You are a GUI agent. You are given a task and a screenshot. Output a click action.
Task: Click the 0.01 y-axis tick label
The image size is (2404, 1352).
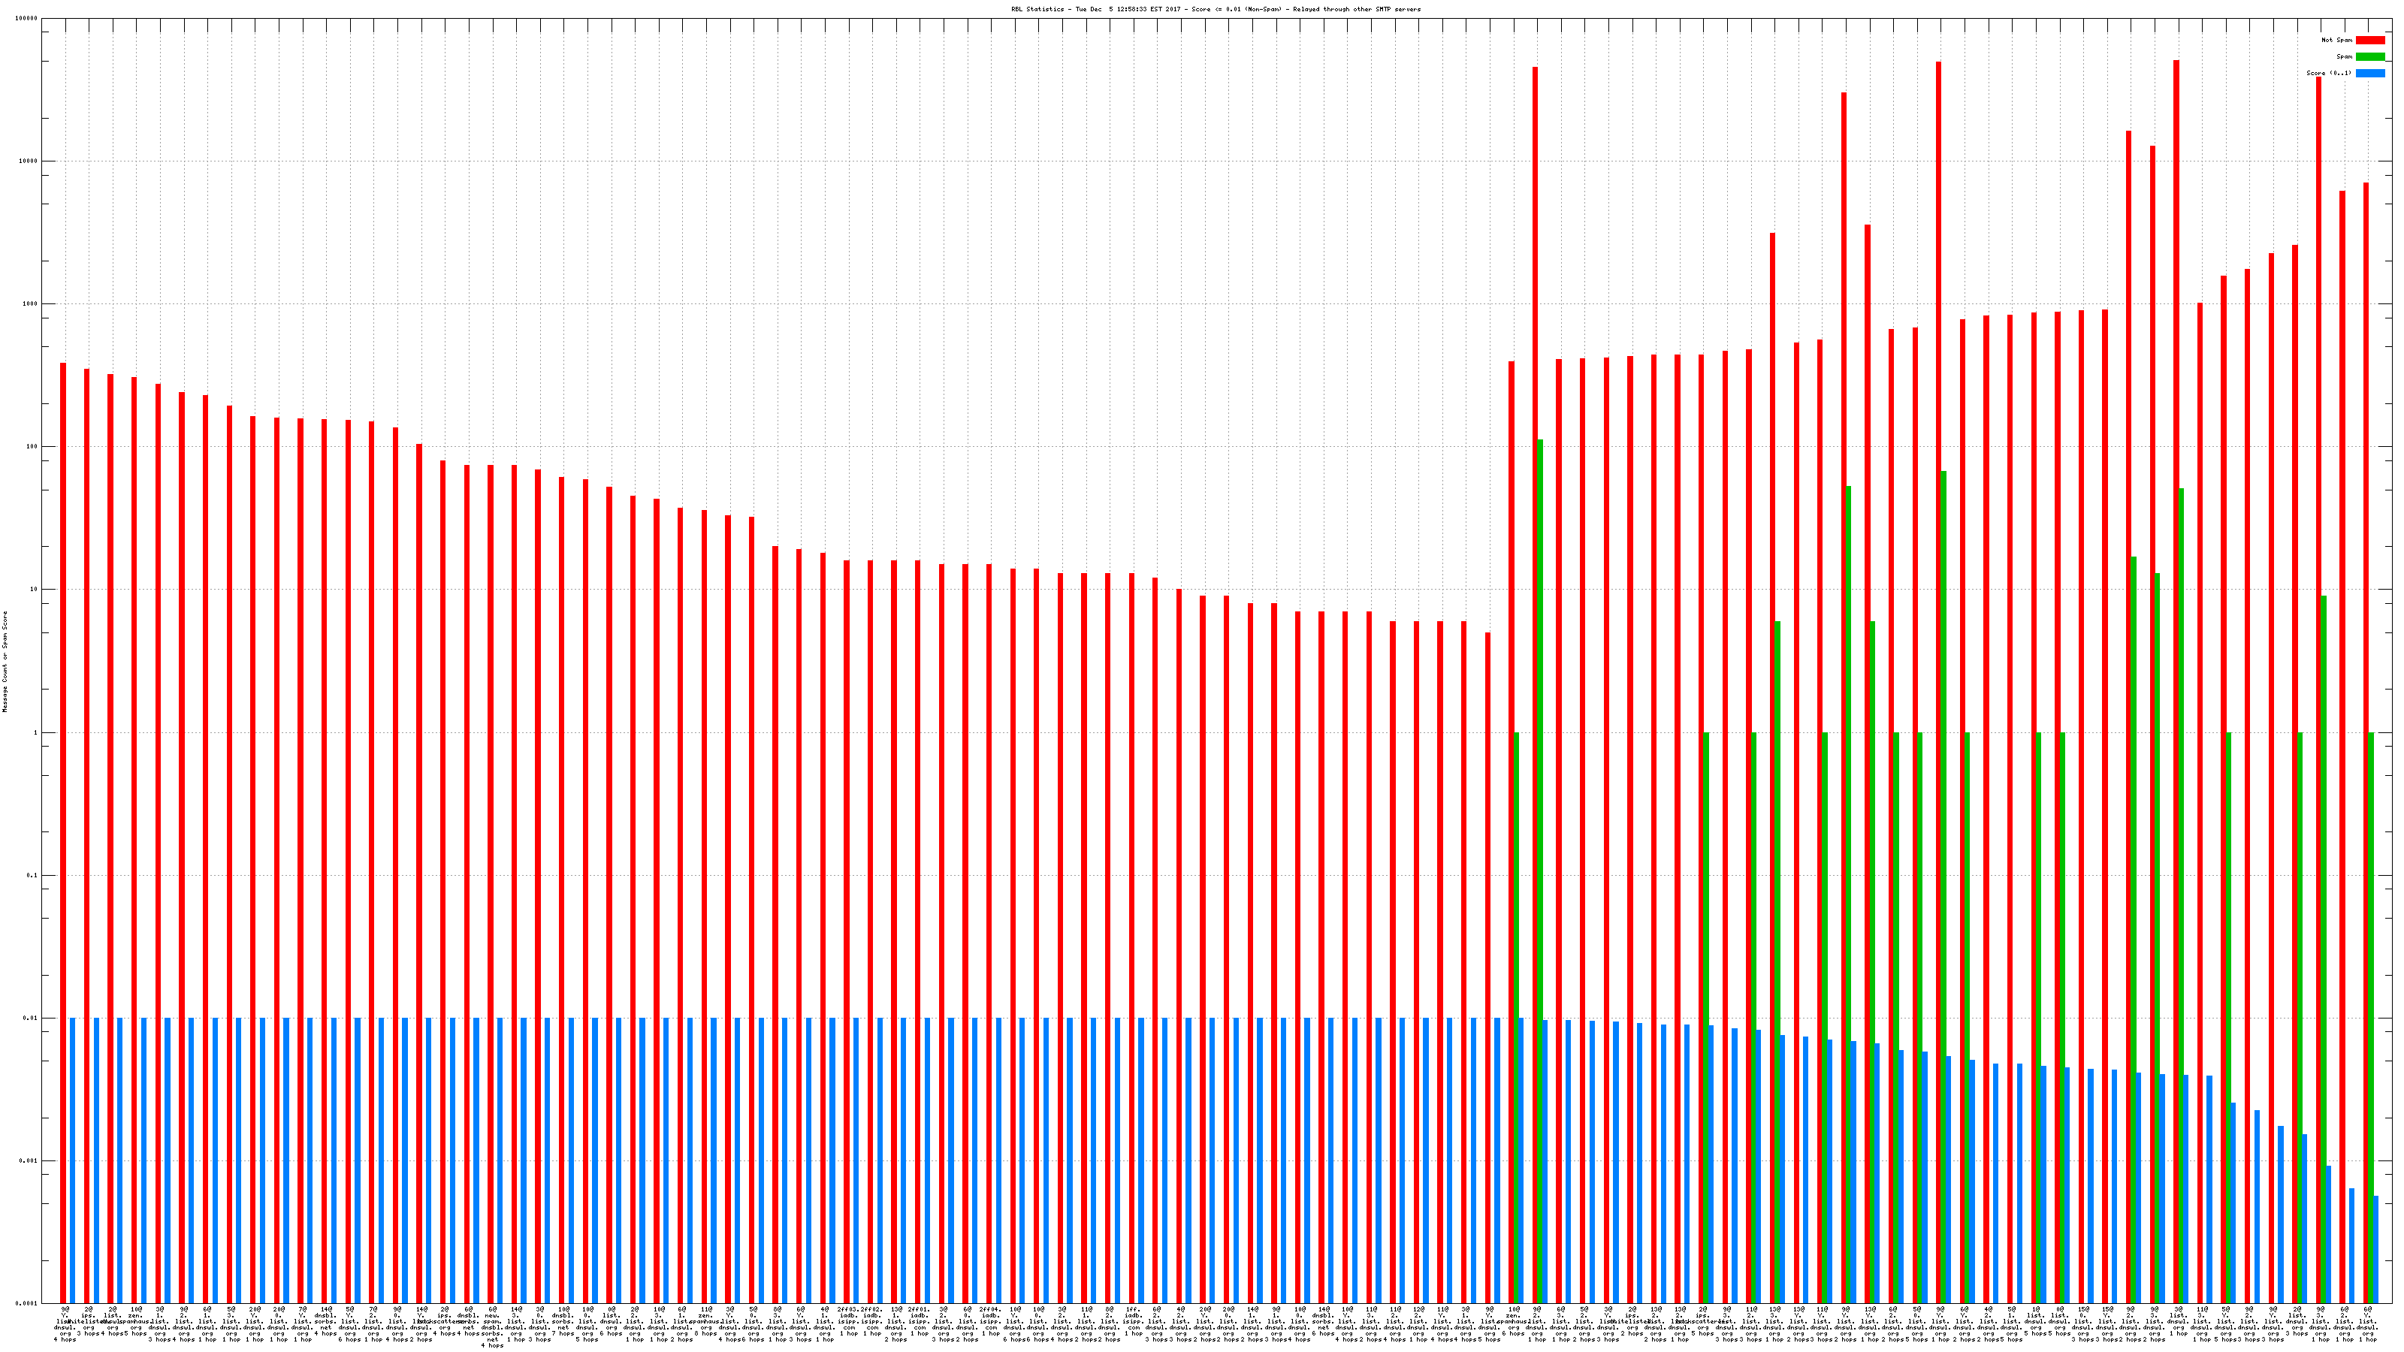[30, 1018]
